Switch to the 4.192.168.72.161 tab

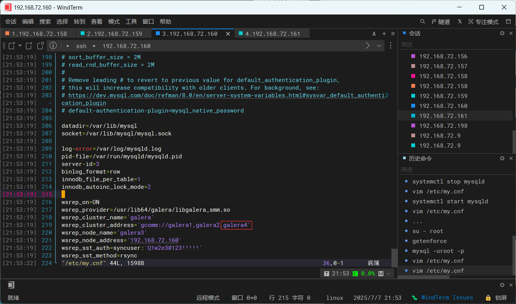272,33
